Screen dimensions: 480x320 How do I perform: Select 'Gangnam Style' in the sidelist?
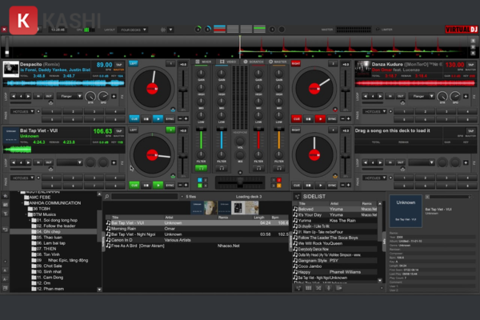click(x=335, y=261)
